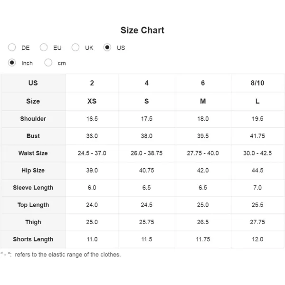Click the US size 8/10 column header
This screenshot has height=285, width=285.
click(257, 83)
